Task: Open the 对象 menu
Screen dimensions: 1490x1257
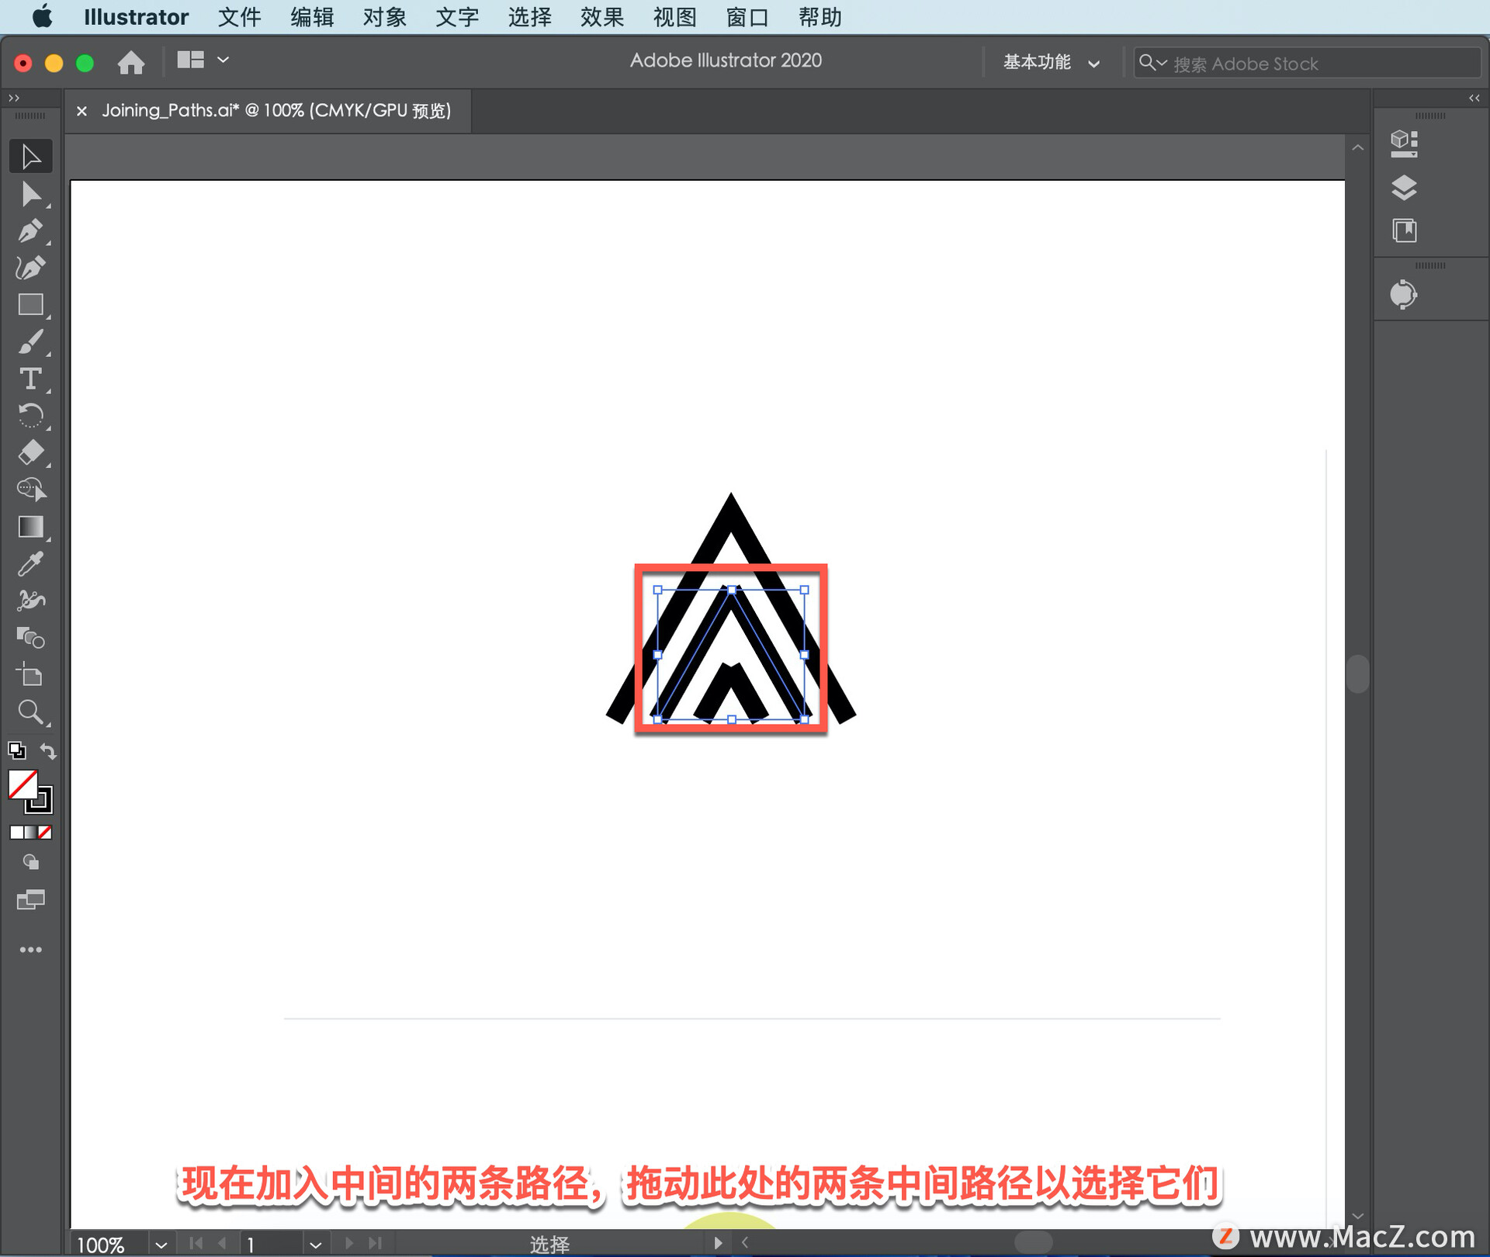Action: 384,17
